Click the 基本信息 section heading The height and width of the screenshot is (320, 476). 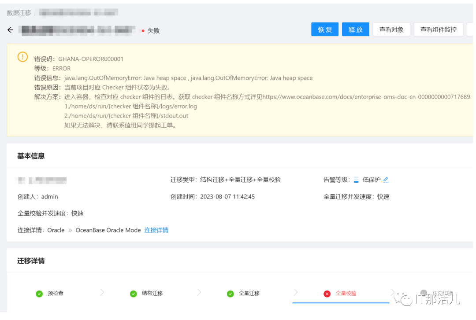tap(31, 156)
